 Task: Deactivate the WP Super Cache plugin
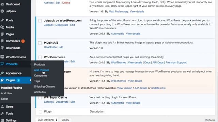tap(62, 102)
